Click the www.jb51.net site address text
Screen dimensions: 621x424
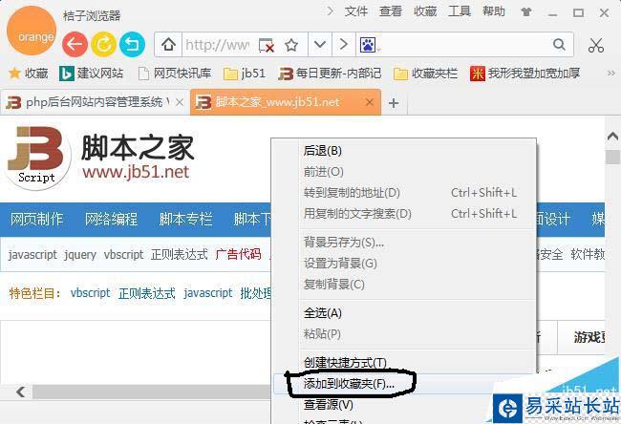(x=136, y=173)
